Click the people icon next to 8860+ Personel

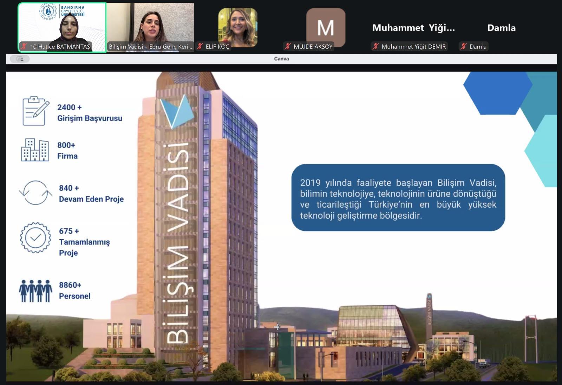click(35, 291)
